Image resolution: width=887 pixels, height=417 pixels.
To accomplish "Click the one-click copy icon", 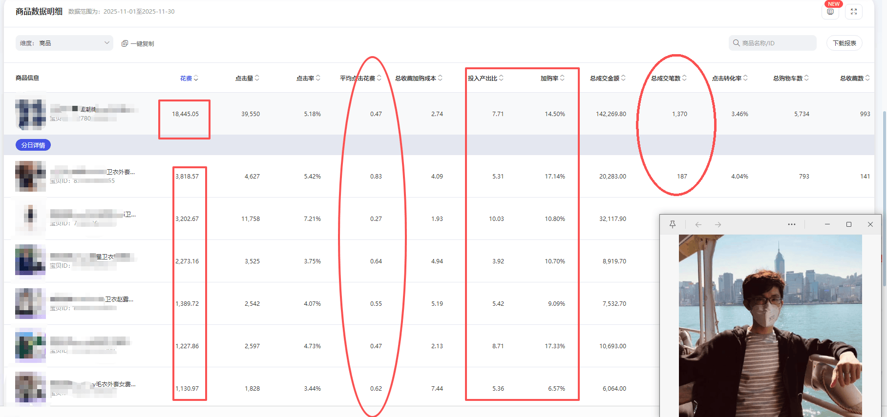I will (125, 43).
